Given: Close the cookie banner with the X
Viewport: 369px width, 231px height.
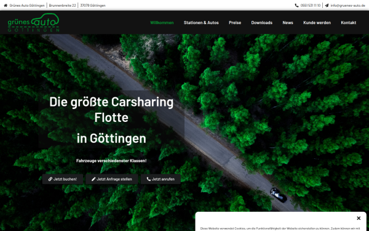Looking at the screenshot, I should pyautogui.click(x=359, y=218).
